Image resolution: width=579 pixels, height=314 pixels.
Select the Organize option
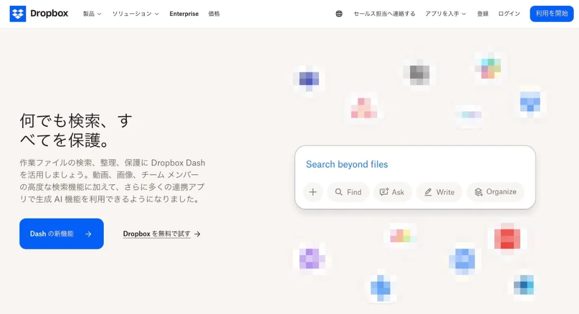(495, 192)
